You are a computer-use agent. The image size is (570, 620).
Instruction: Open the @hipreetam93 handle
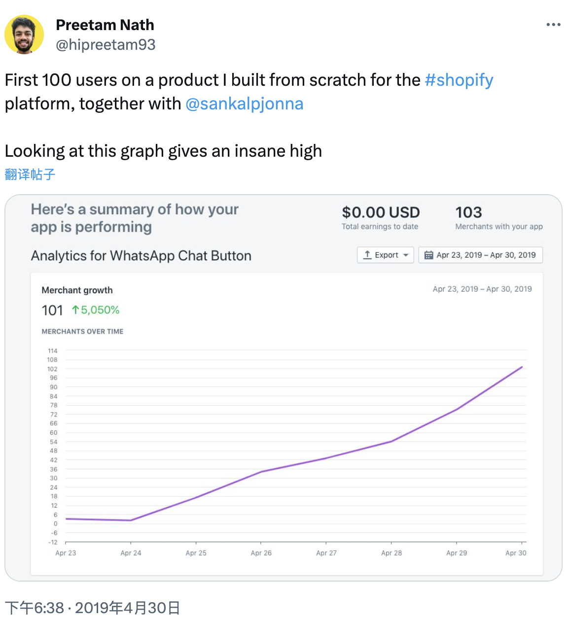[106, 45]
